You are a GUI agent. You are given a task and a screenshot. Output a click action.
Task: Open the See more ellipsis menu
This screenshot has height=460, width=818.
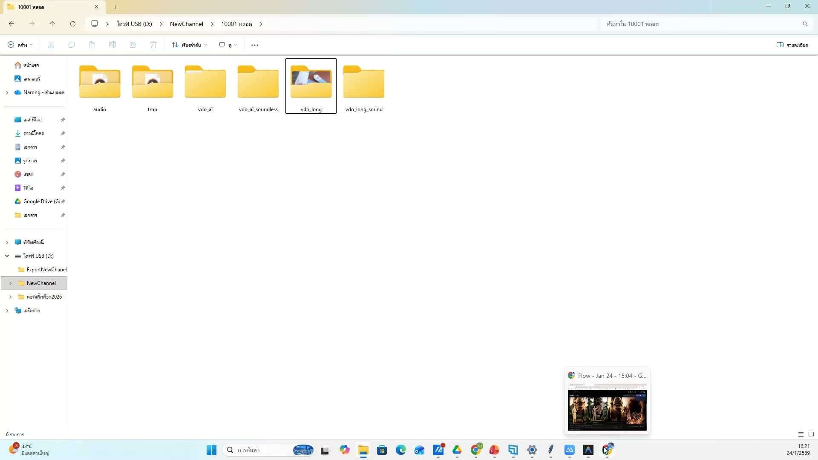(x=255, y=45)
